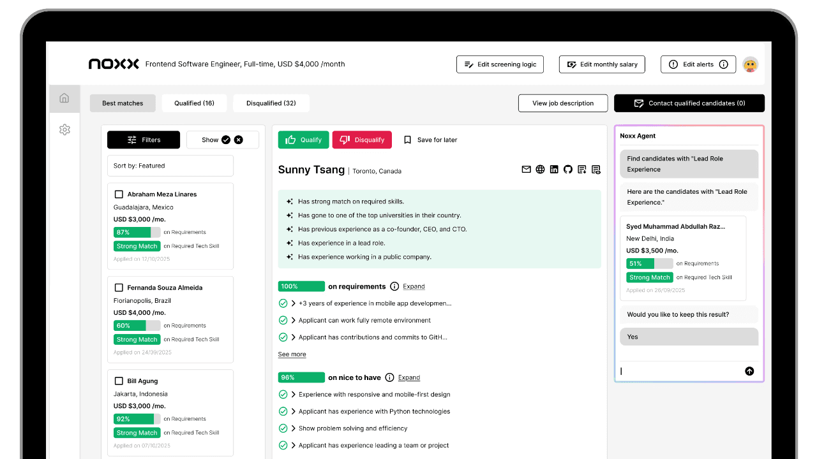
Task: Open Sunny Tsang's GitHub profile icon
Action: coord(568,170)
